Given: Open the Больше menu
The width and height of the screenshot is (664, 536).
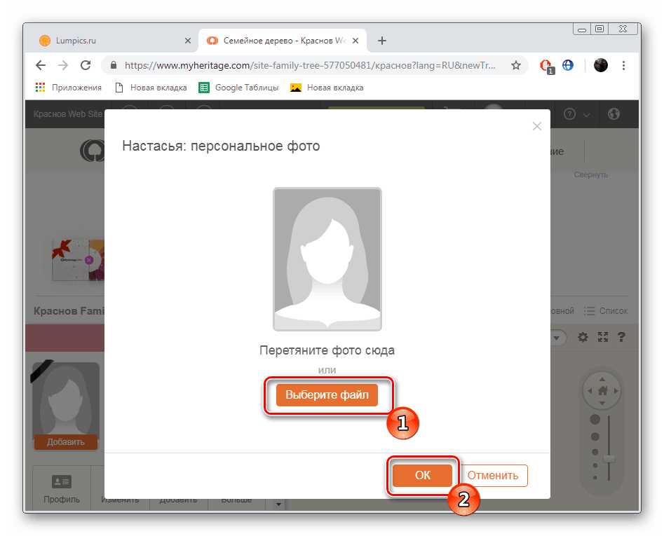Looking at the screenshot, I should pyautogui.click(x=236, y=499).
